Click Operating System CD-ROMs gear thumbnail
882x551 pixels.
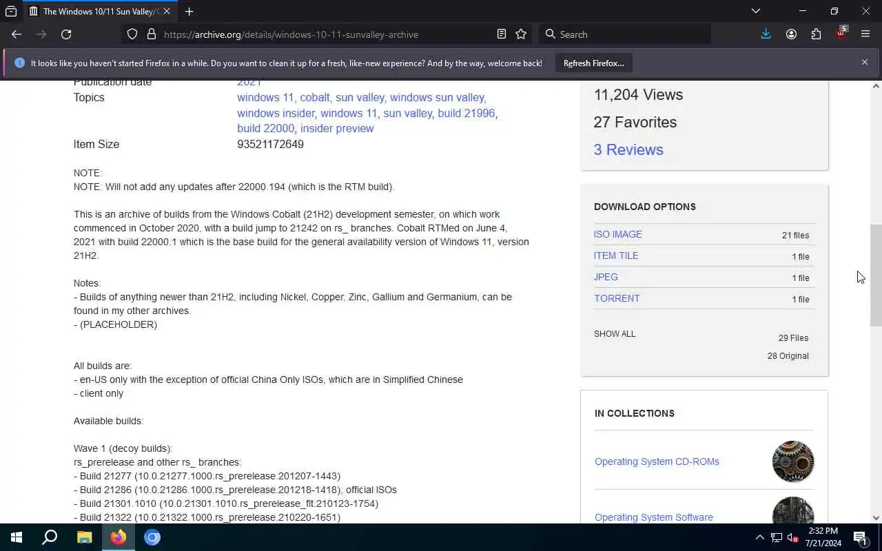point(793,461)
